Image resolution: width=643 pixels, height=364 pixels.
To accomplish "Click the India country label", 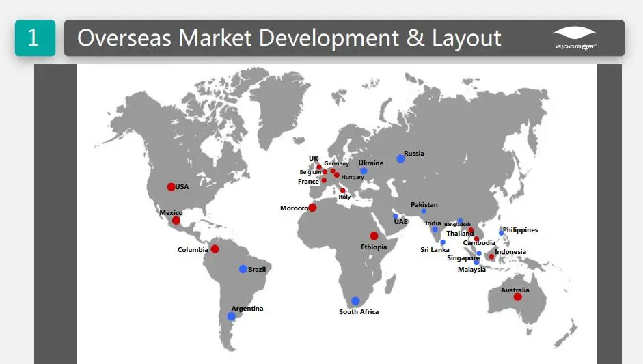I will pos(433,223).
